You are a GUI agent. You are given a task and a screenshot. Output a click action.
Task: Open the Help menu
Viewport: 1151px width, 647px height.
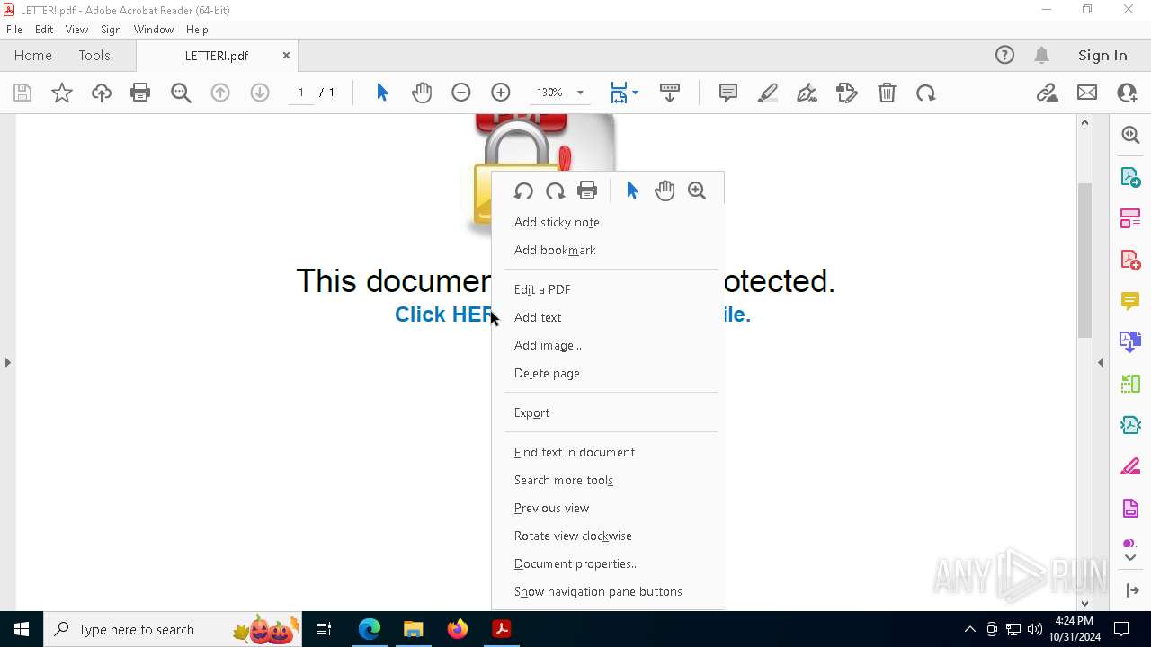click(197, 30)
